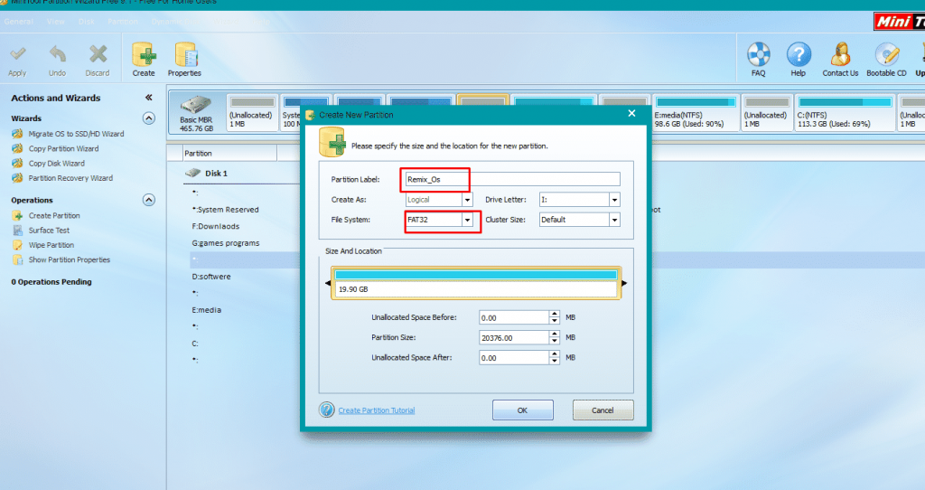Click the Unallocated Space Before value field
Image resolution: width=925 pixels, height=490 pixels.
coord(514,317)
